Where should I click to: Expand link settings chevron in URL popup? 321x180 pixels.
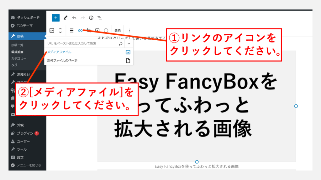pos(129,44)
